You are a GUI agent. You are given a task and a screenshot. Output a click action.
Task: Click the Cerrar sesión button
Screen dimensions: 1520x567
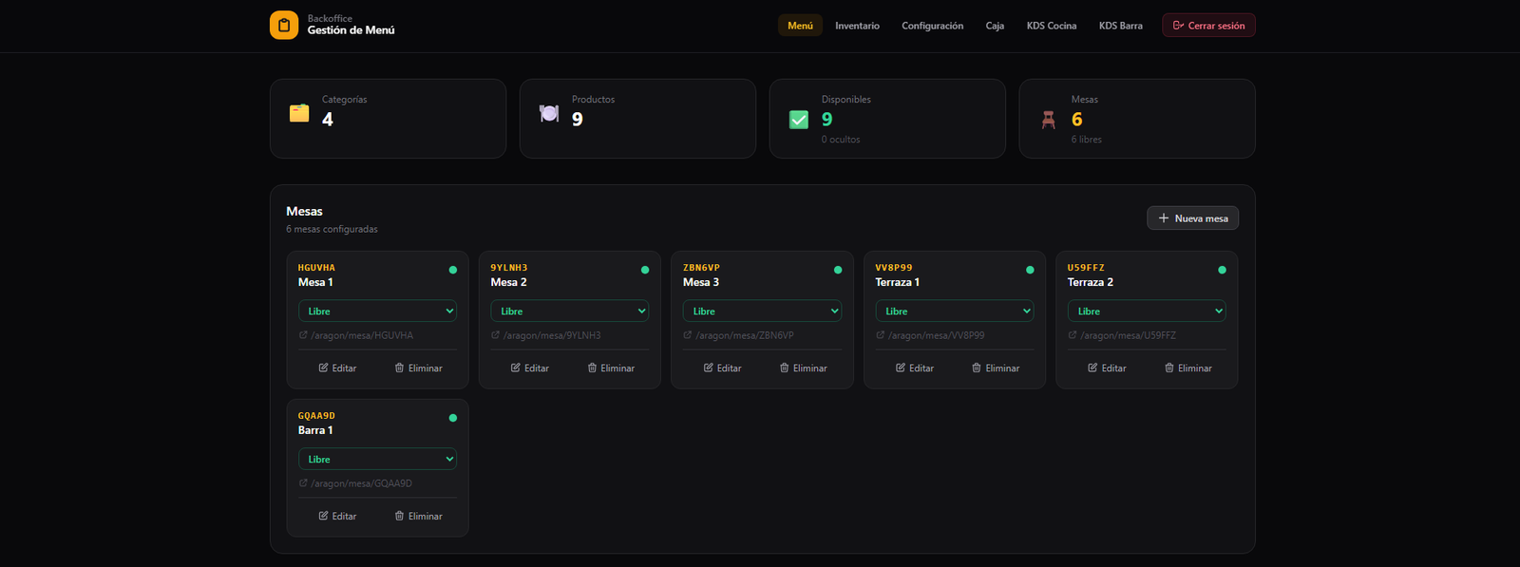[x=1208, y=26]
